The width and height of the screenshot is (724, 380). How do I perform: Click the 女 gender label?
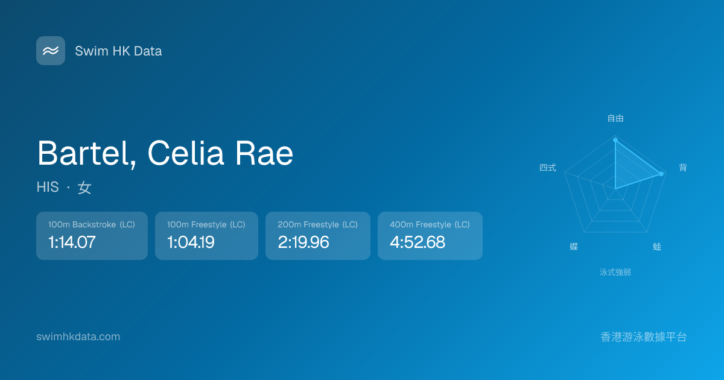pyautogui.click(x=84, y=188)
